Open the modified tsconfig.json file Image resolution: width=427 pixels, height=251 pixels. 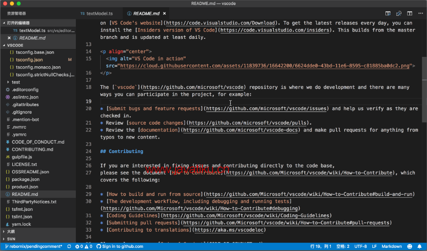tap(38, 60)
